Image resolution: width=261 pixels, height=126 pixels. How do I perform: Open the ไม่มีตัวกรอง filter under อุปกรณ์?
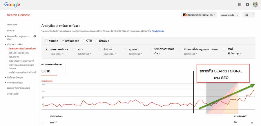[x=135, y=54]
